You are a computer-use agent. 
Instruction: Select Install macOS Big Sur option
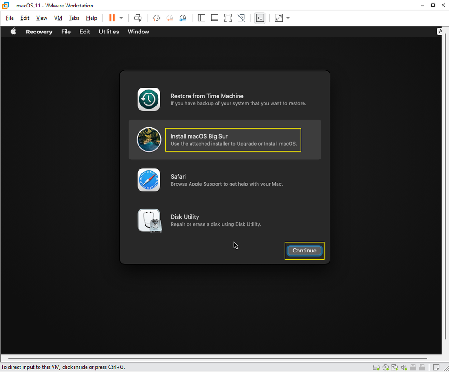click(x=225, y=140)
